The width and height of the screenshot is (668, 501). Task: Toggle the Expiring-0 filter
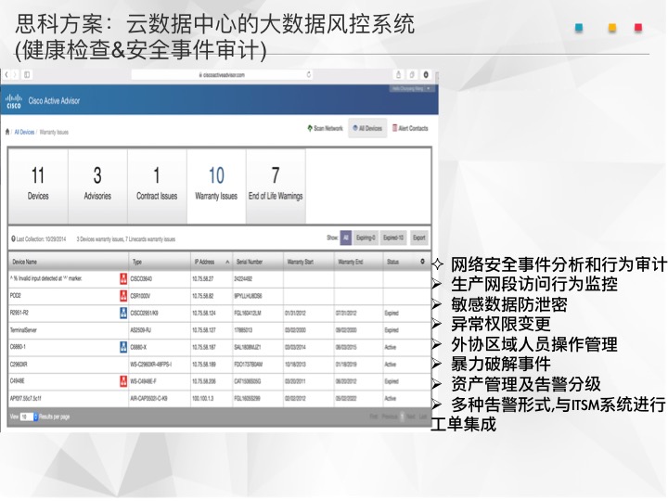click(x=366, y=238)
